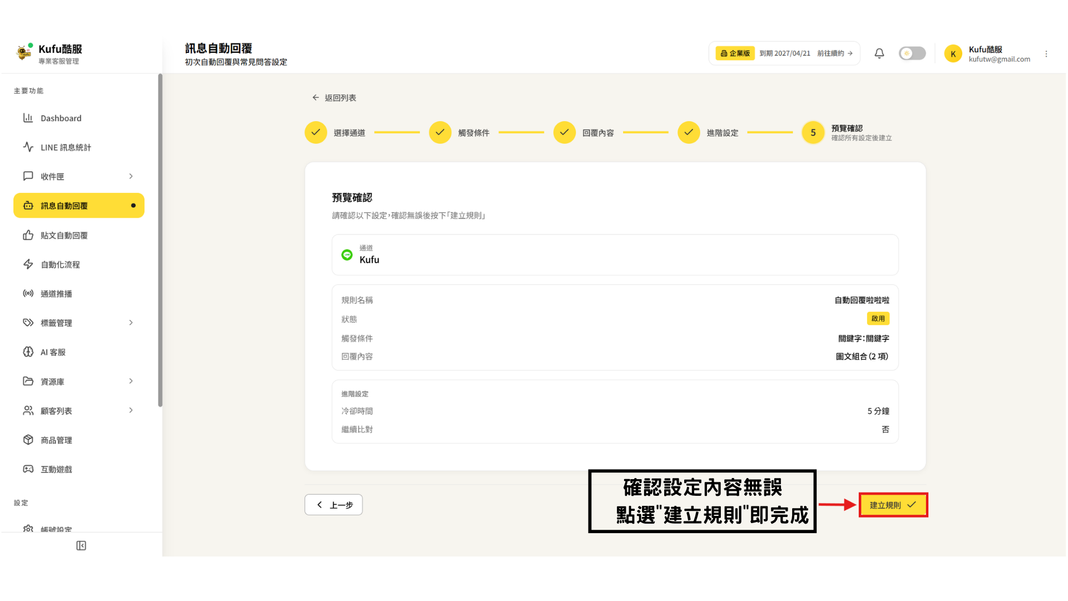This screenshot has height=601, width=1068.
Task: Click the 互動遊戲 gamepad icon
Action: tap(28, 469)
